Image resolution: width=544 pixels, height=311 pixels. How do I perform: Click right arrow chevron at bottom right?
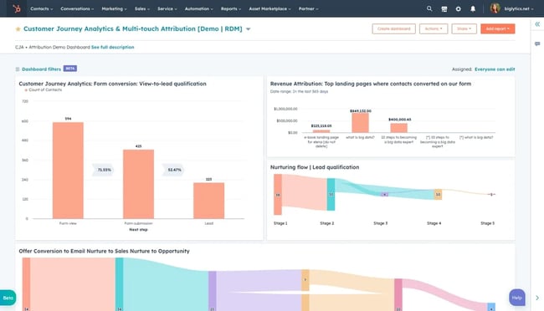[x=537, y=298]
